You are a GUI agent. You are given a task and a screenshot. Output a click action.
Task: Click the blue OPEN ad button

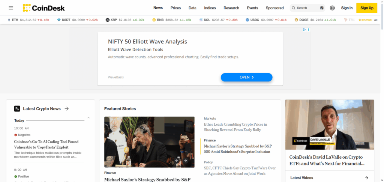pos(247,77)
